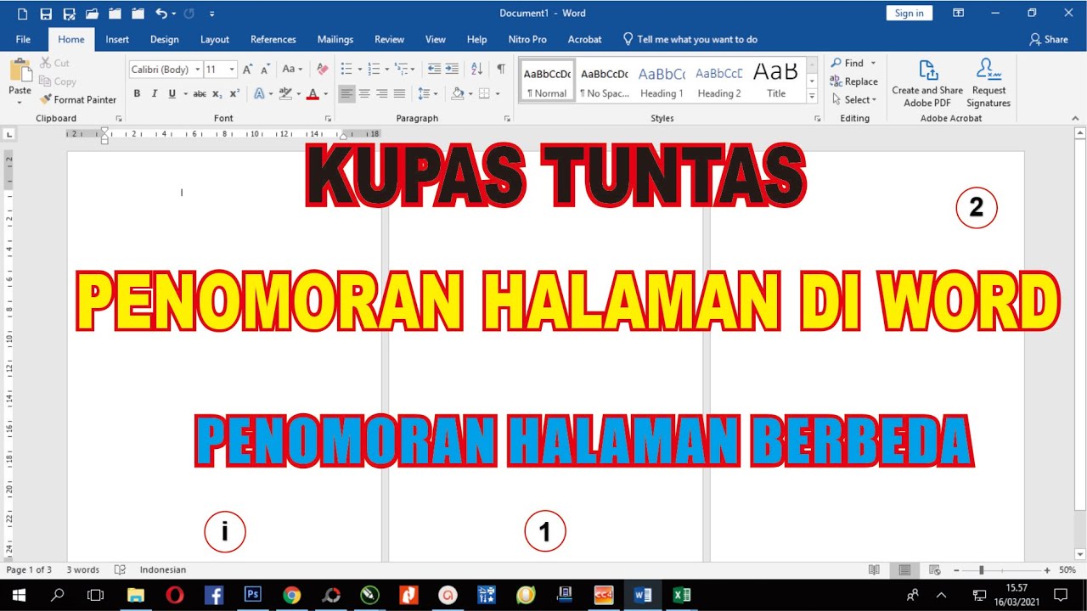1087x611 pixels.
Task: Apply red Font Color
Action: click(313, 94)
